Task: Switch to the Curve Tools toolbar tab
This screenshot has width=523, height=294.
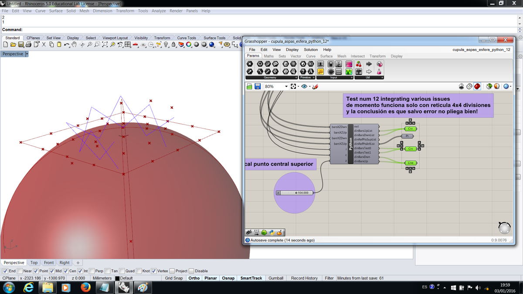Action: pyautogui.click(x=187, y=38)
